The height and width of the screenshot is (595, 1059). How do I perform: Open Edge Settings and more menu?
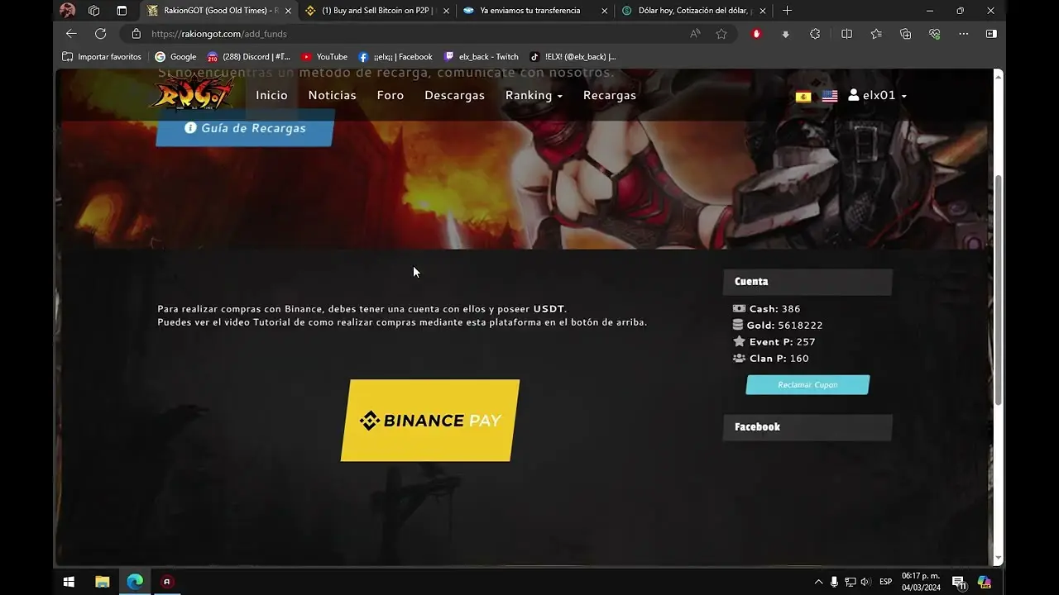tap(963, 34)
